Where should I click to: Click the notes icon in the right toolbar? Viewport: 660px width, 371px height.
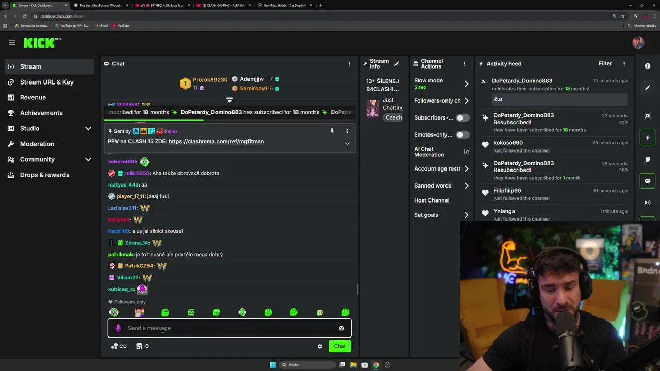point(648,159)
